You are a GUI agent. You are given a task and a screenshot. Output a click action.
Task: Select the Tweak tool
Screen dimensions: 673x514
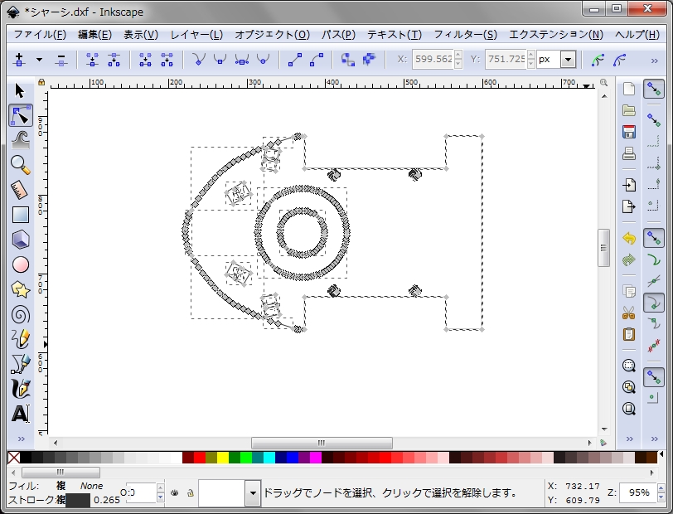coord(20,140)
